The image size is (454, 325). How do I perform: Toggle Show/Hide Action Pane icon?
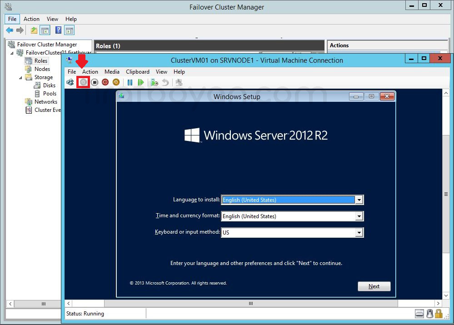[x=70, y=30]
